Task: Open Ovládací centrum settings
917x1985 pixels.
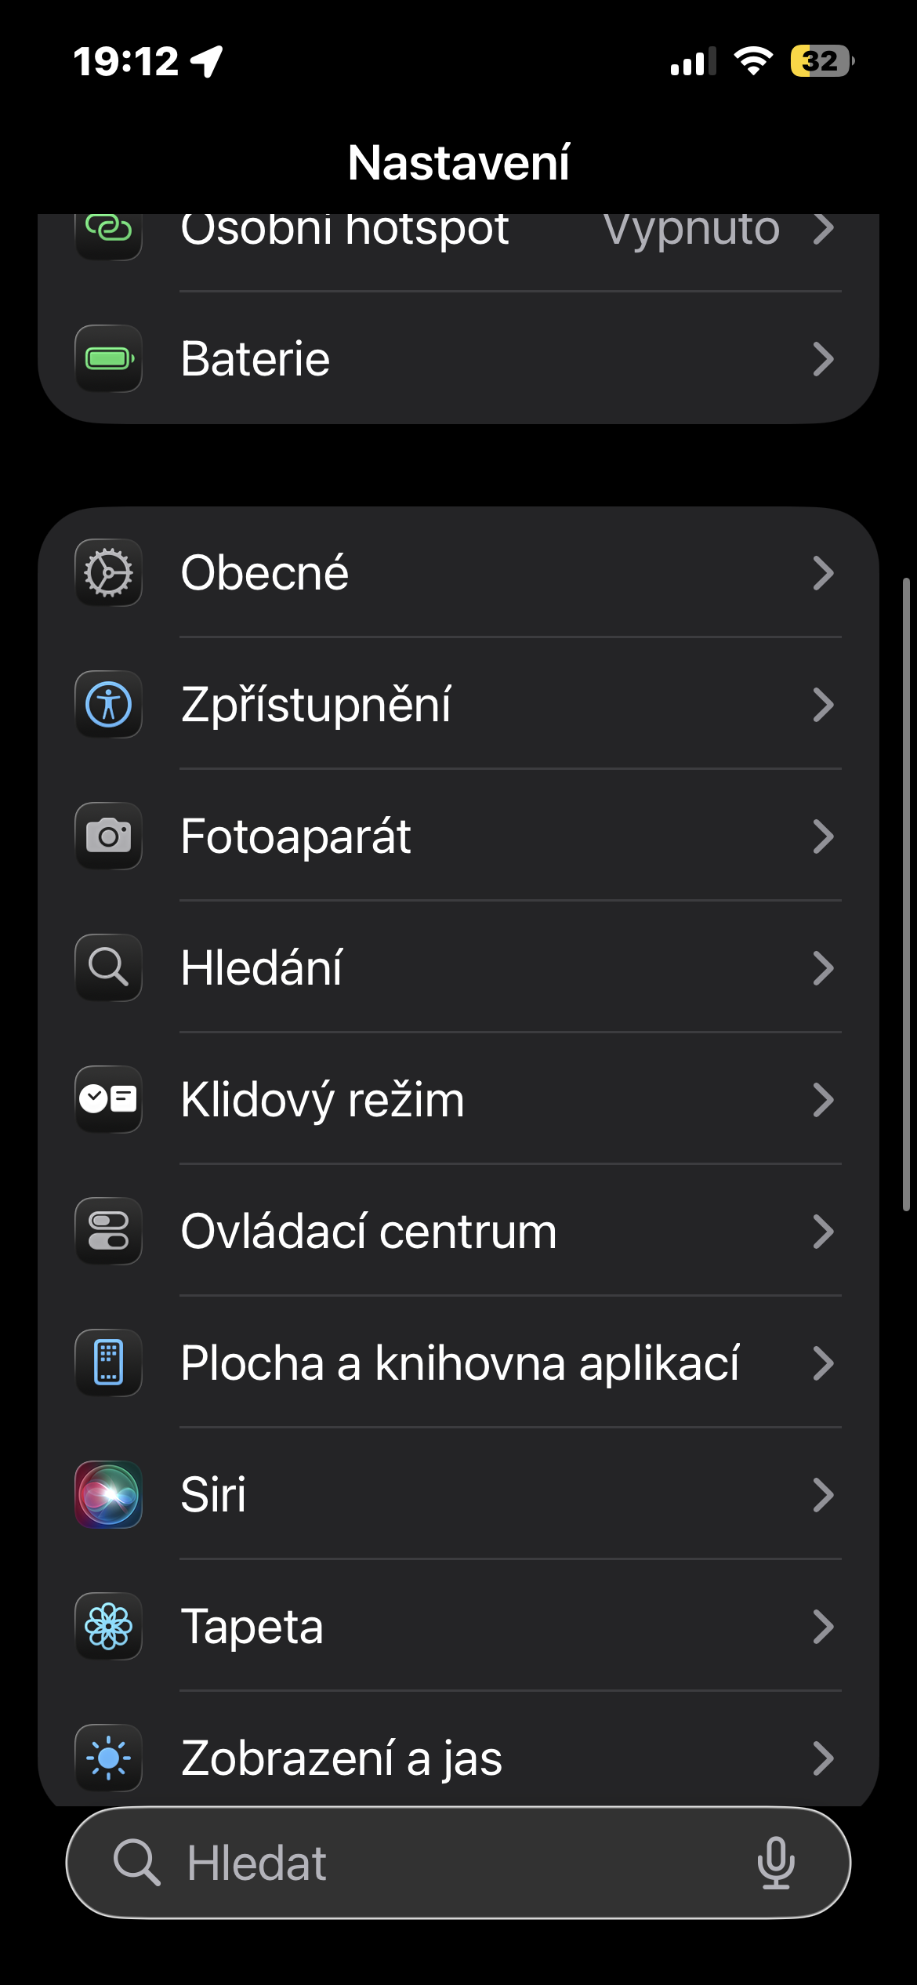Action: (470, 1231)
